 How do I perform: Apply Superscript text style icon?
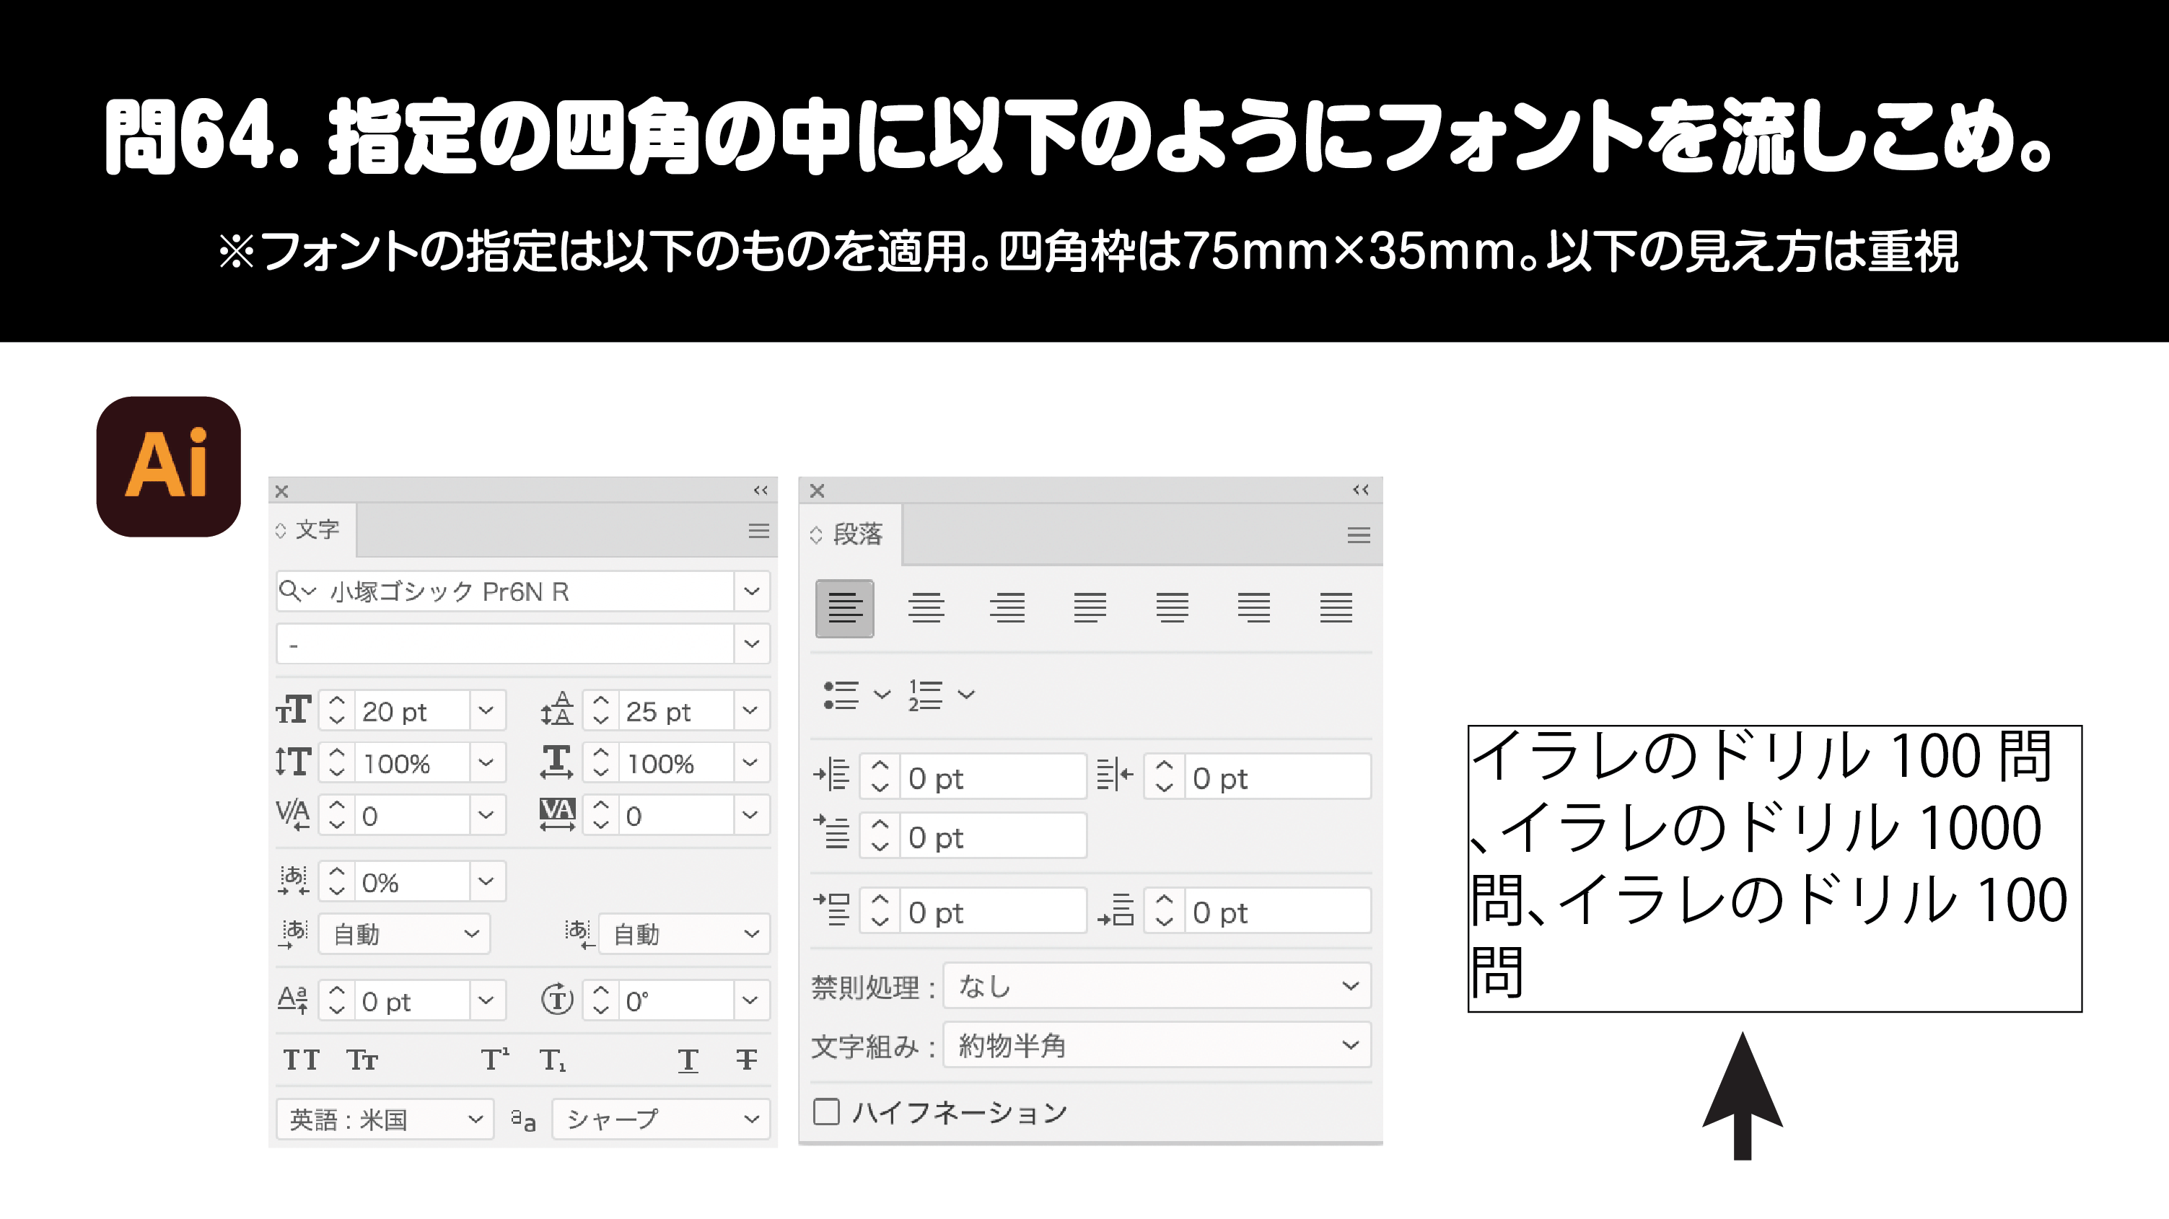click(494, 1059)
